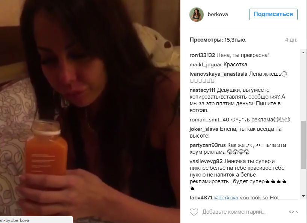This screenshot has width=307, height=223.
Task: Click the @berkova mention link
Action: click(x=226, y=198)
